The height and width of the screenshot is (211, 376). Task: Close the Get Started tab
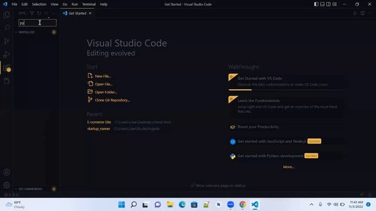coord(90,13)
